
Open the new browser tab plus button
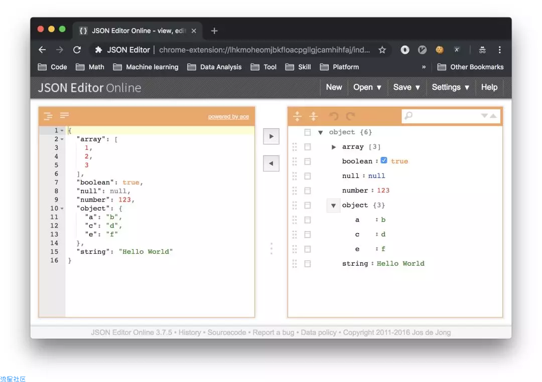click(x=214, y=31)
